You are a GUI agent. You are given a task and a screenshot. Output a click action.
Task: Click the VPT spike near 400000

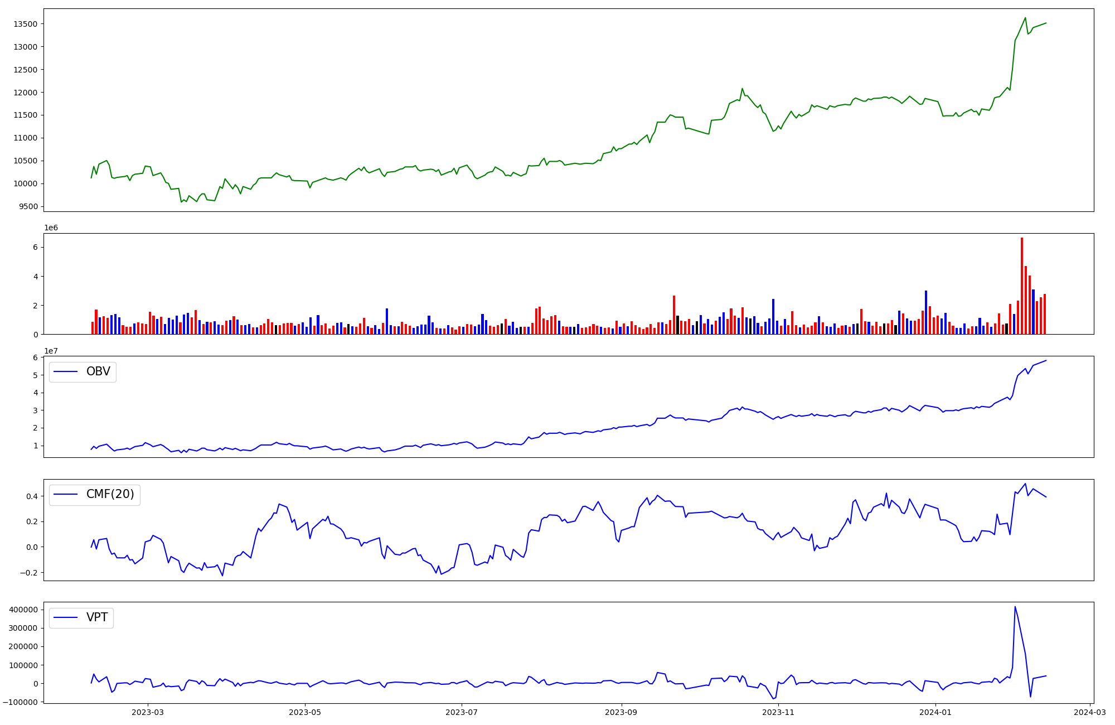[x=1015, y=607]
